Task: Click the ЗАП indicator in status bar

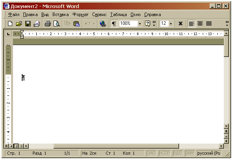Action: pyautogui.click(x=152, y=153)
